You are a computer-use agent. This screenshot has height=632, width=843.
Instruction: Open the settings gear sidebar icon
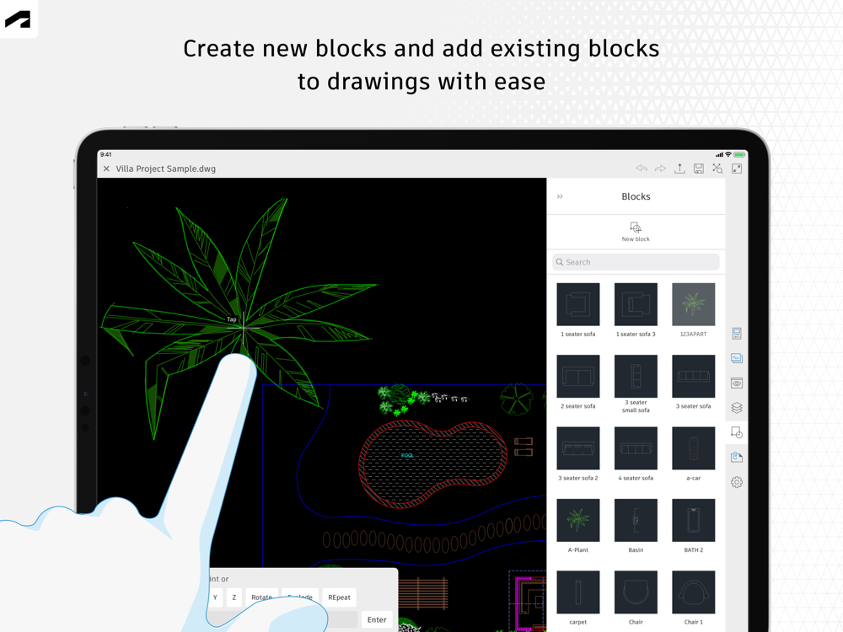[x=737, y=482]
